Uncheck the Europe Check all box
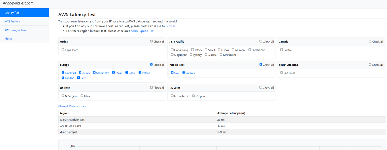Viewport: 387px width, 150px height. coord(151,64)
